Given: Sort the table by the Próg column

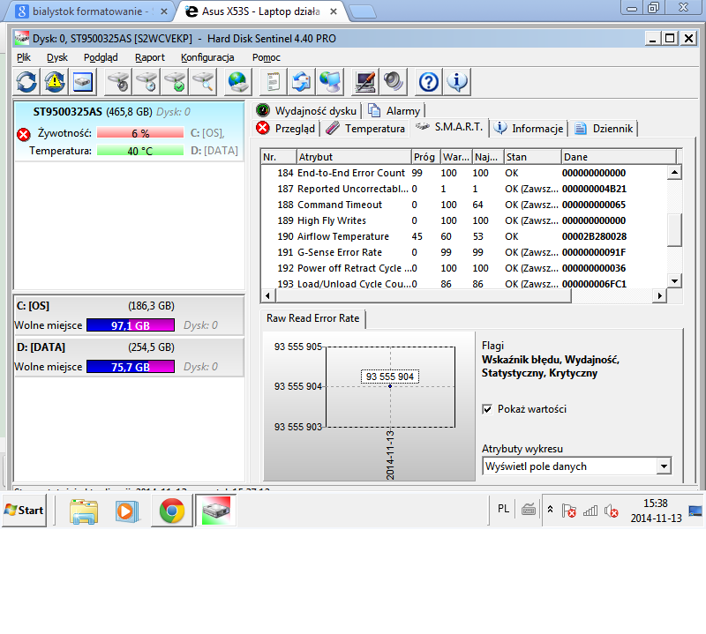Looking at the screenshot, I should coord(425,157).
